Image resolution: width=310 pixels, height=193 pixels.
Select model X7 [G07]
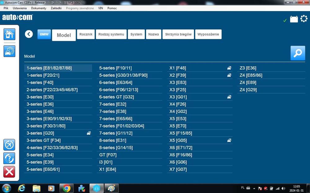[x=200, y=169]
